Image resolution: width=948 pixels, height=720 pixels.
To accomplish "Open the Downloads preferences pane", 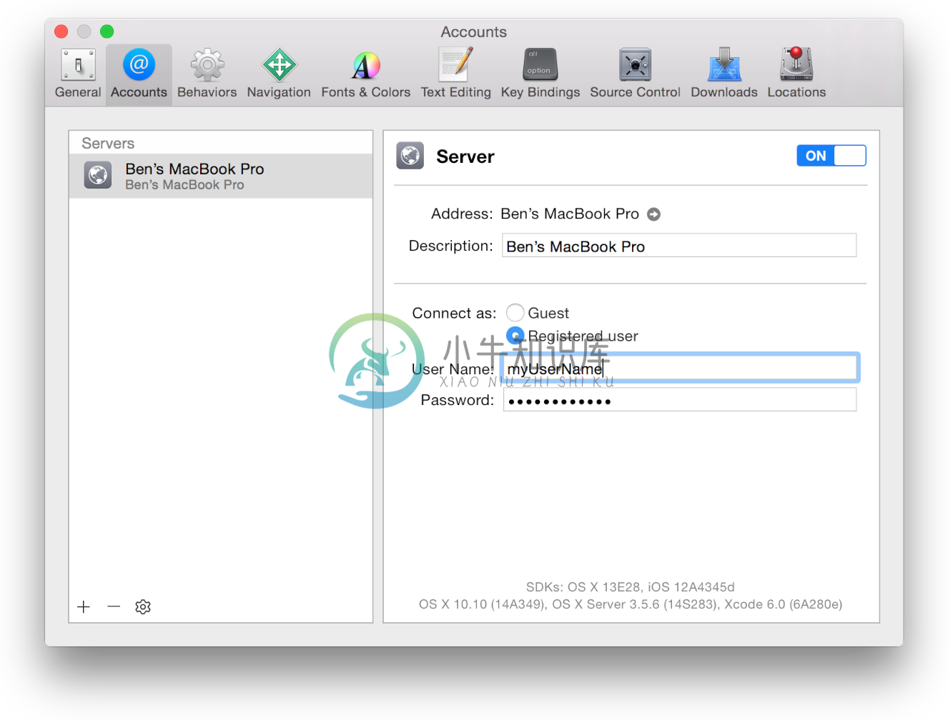I will 724,74.
